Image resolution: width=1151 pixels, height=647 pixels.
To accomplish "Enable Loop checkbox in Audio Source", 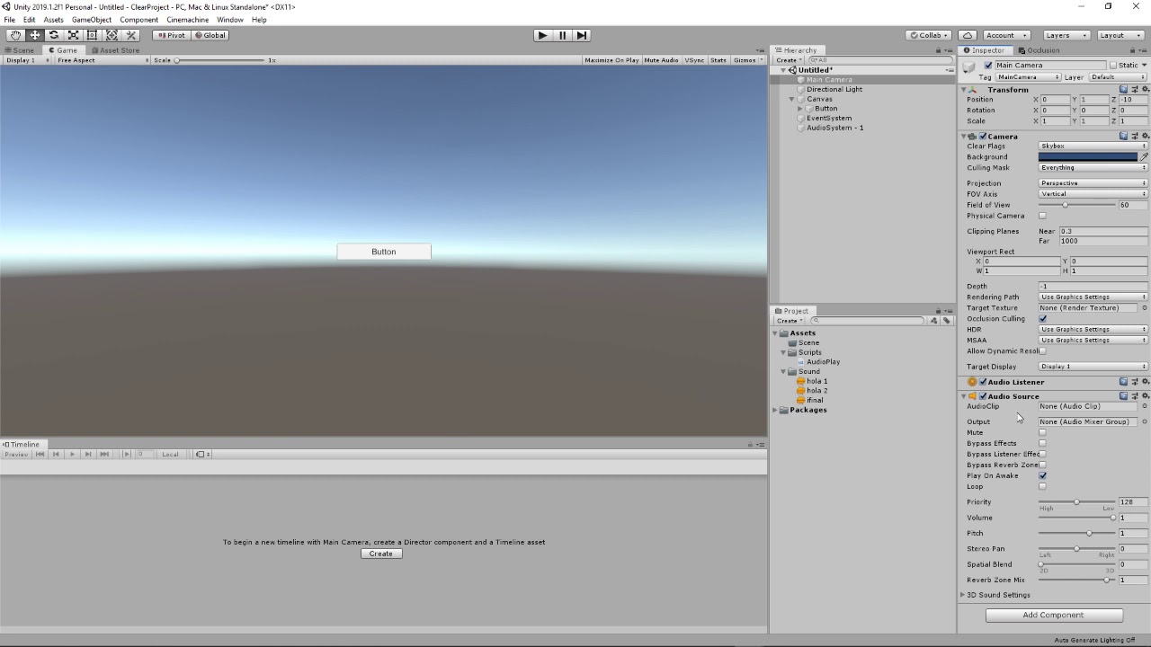I will [x=1042, y=486].
